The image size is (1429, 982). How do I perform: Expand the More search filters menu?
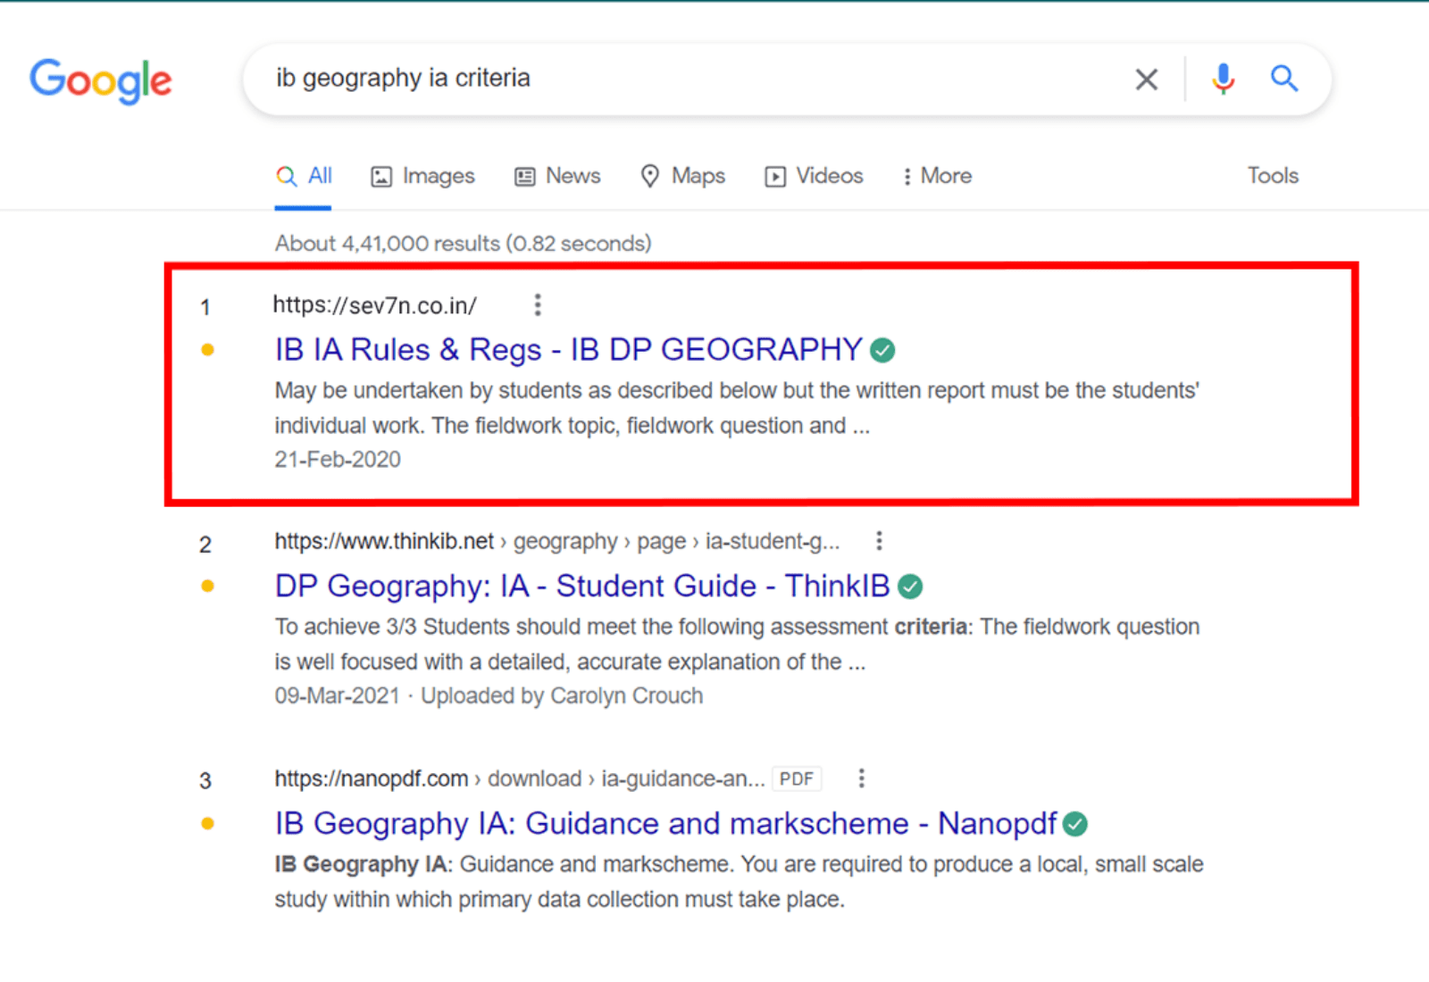(x=936, y=176)
